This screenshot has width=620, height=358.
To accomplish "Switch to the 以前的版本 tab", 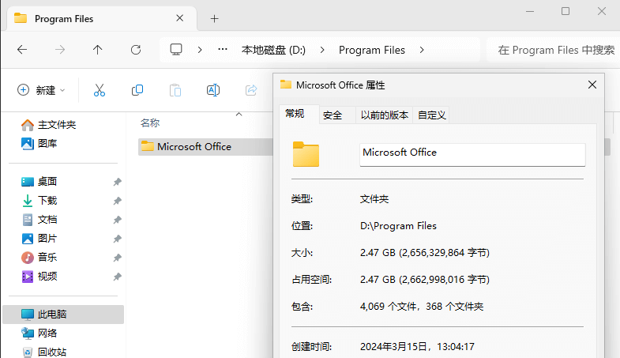I will pyautogui.click(x=385, y=115).
